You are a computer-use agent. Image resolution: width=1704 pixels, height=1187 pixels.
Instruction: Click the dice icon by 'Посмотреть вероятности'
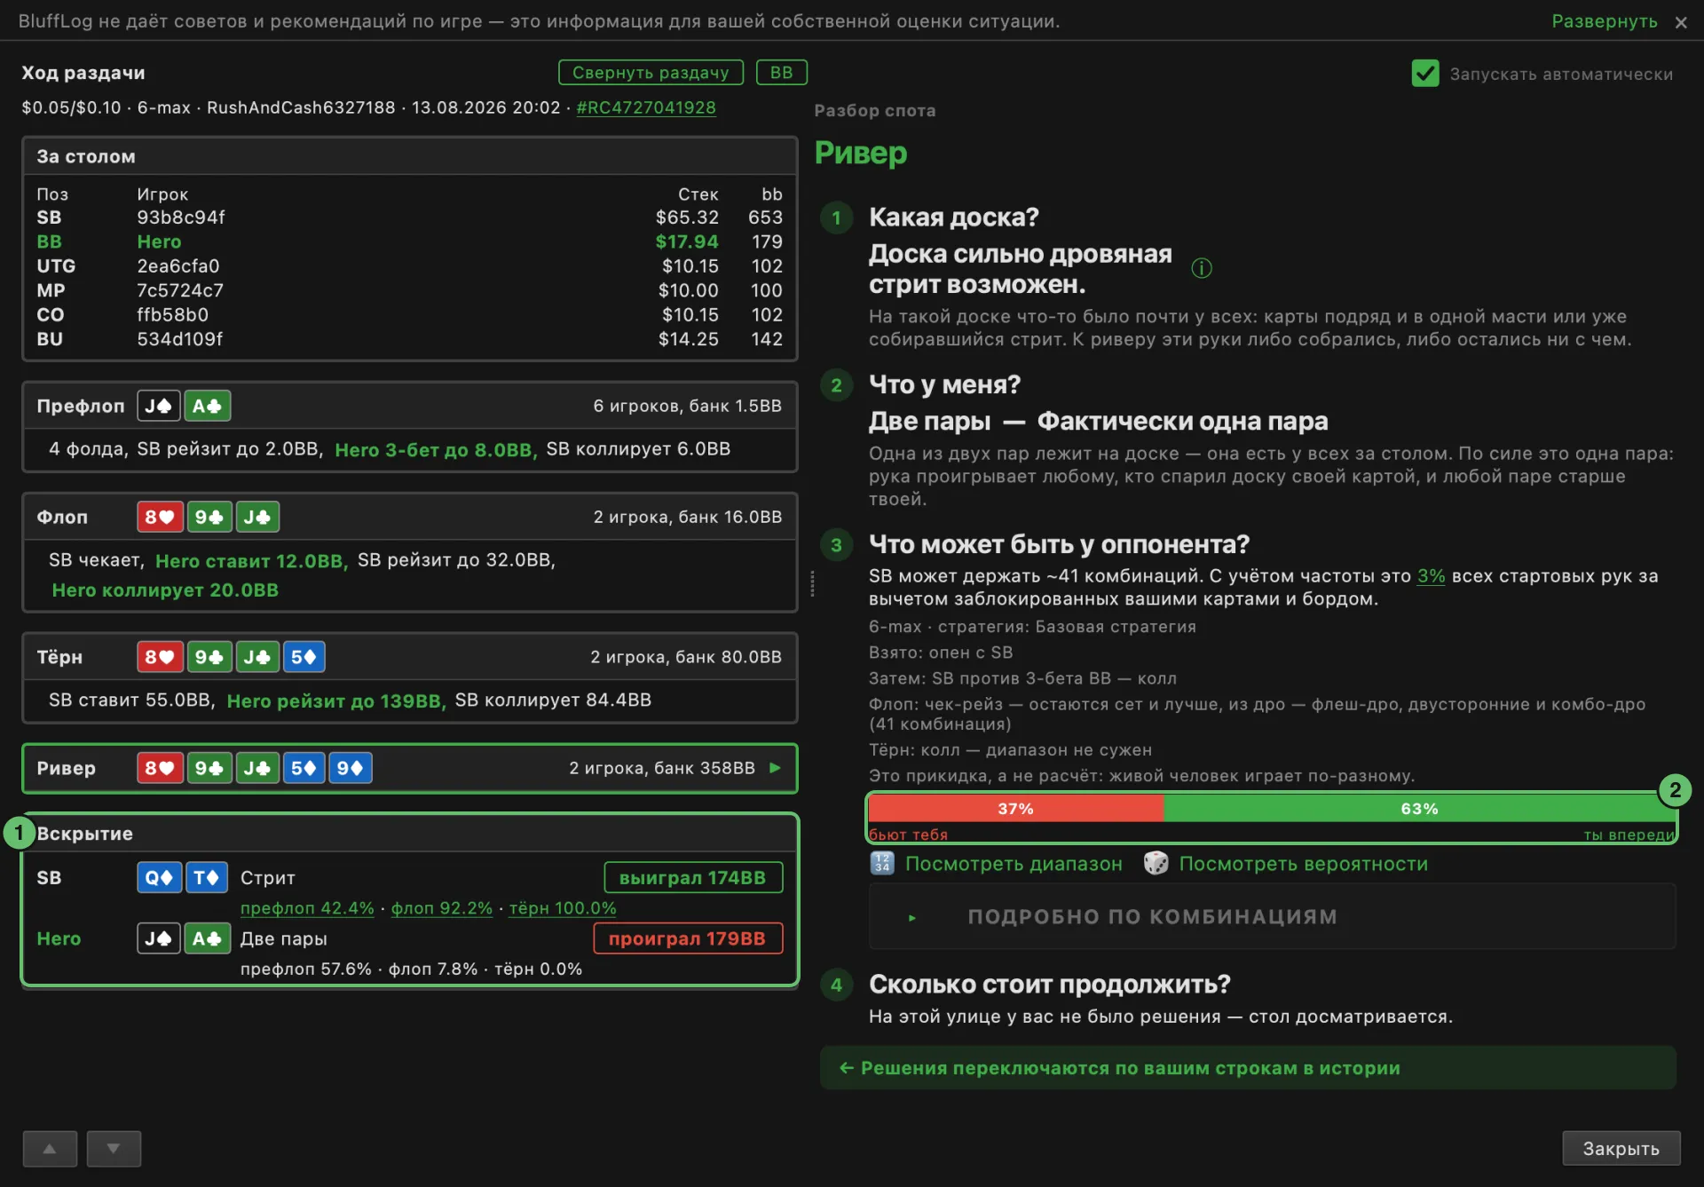(1156, 863)
